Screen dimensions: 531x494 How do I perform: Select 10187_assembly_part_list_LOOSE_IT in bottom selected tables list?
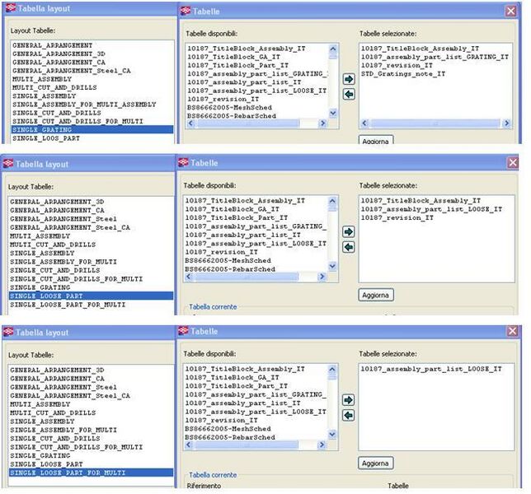pyautogui.click(x=431, y=369)
